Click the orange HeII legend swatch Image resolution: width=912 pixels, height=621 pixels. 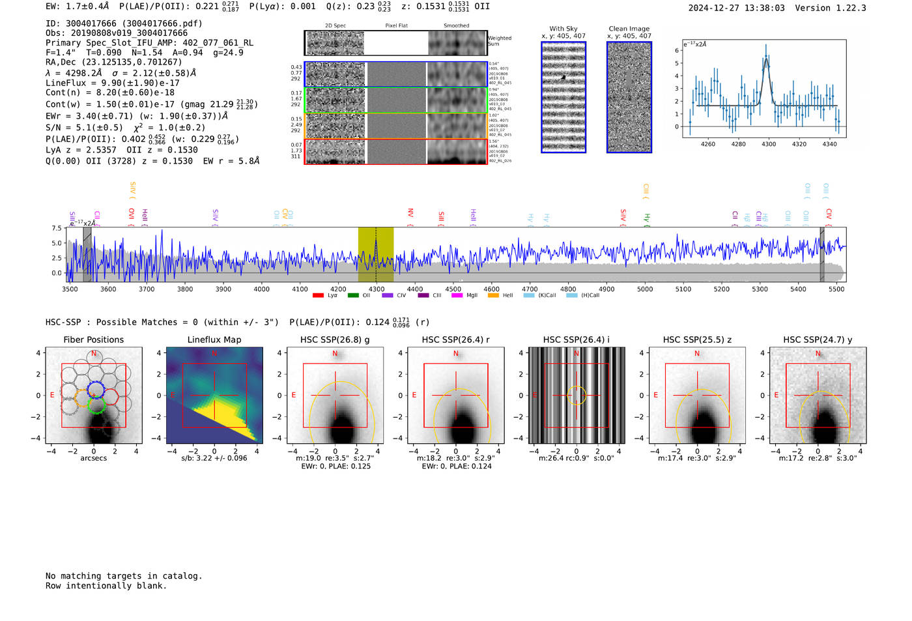(493, 296)
